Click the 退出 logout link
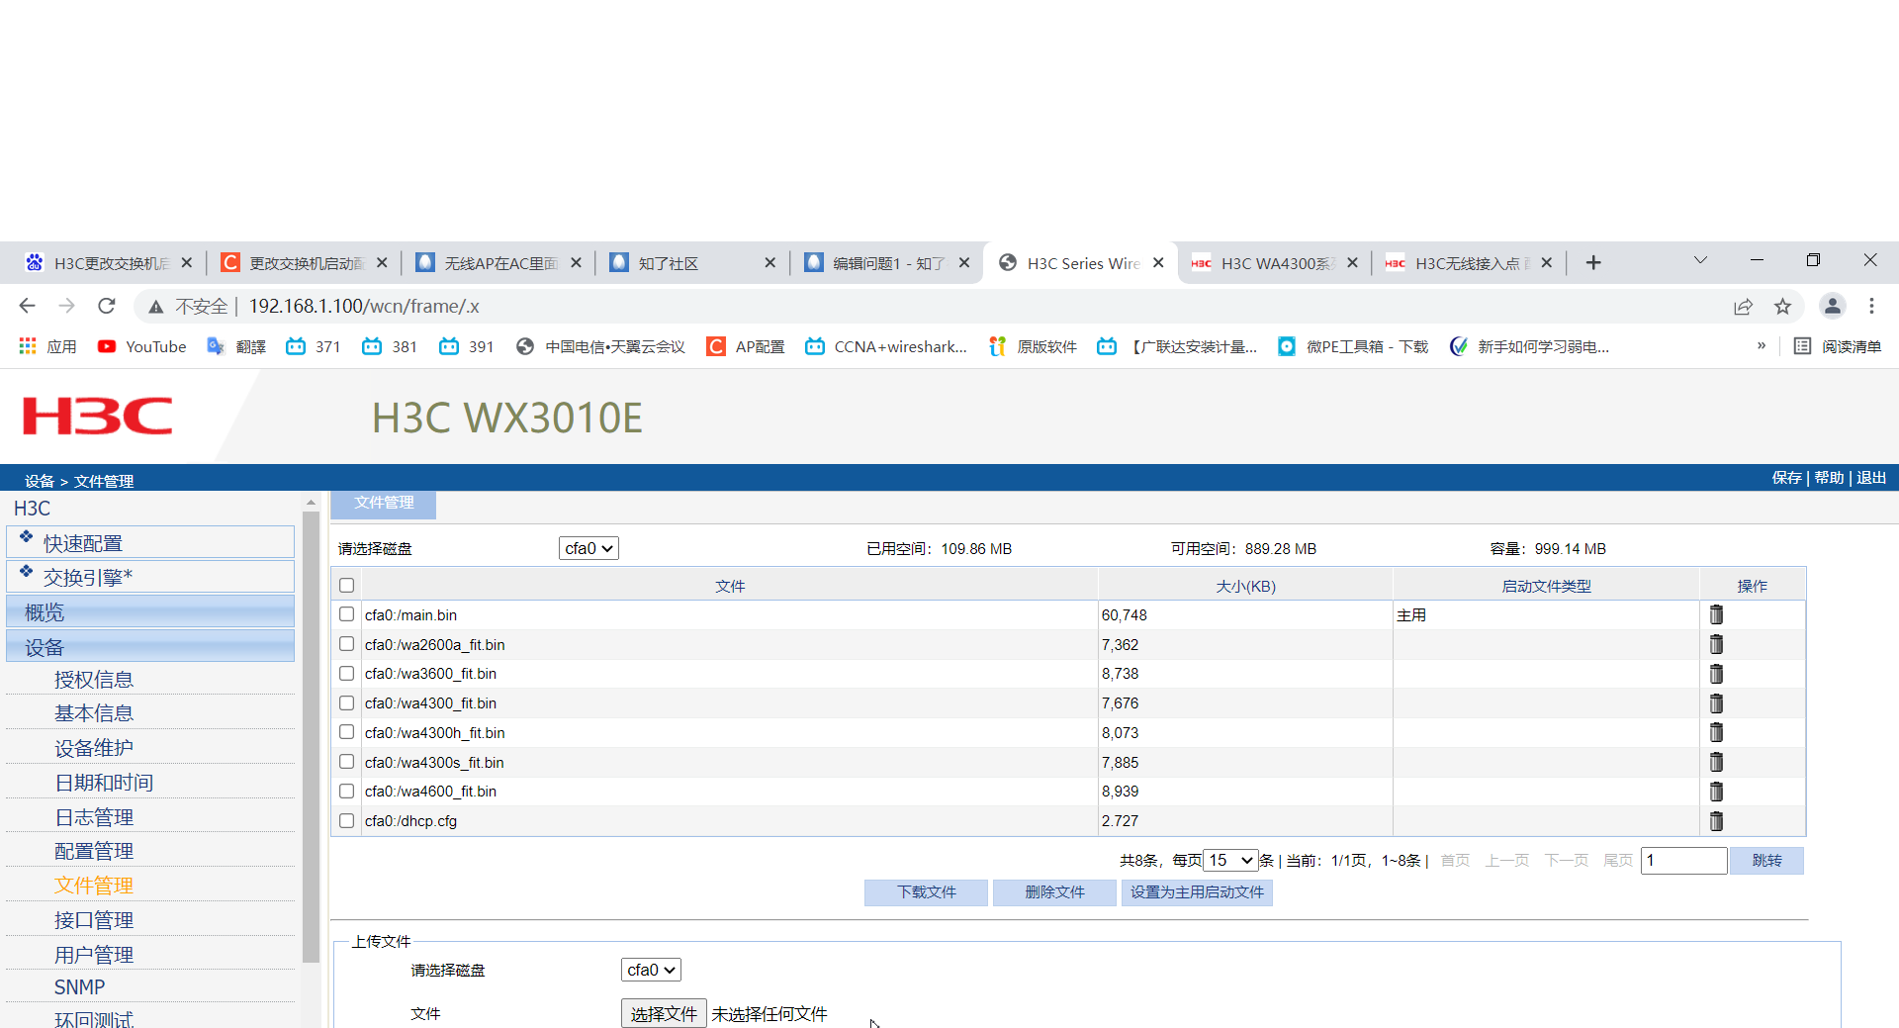 (1871, 478)
